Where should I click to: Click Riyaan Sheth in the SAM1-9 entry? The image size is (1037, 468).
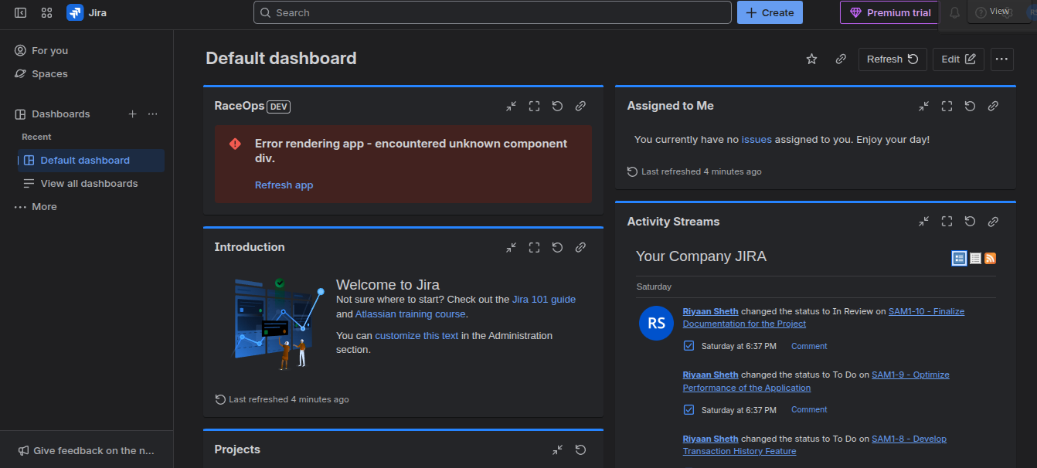click(710, 375)
